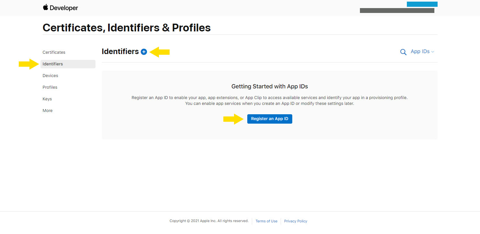This screenshot has width=480, height=234.
Task: Click the Identifiers heading above the panel
Action: (x=120, y=51)
